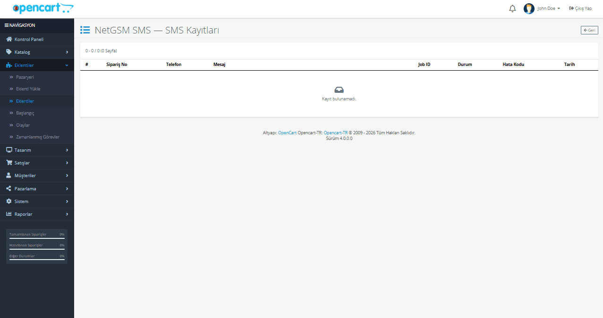The image size is (603, 318).
Task: Click the Satışlar shopping cart icon
Action: point(9,163)
